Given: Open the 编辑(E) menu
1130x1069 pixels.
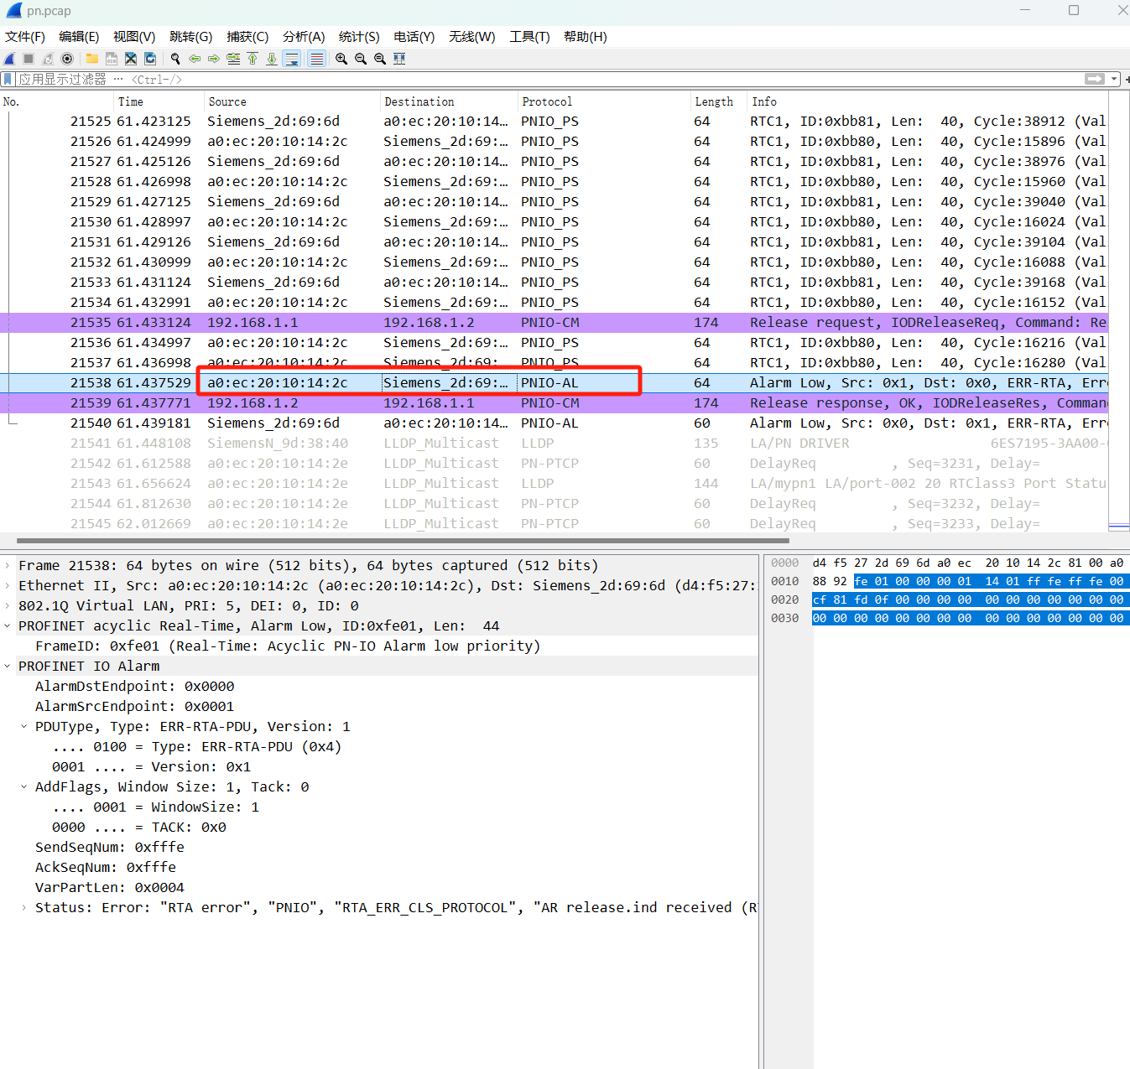Looking at the screenshot, I should click(79, 37).
